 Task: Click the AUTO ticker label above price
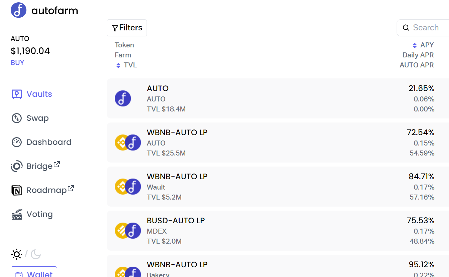[x=20, y=39]
